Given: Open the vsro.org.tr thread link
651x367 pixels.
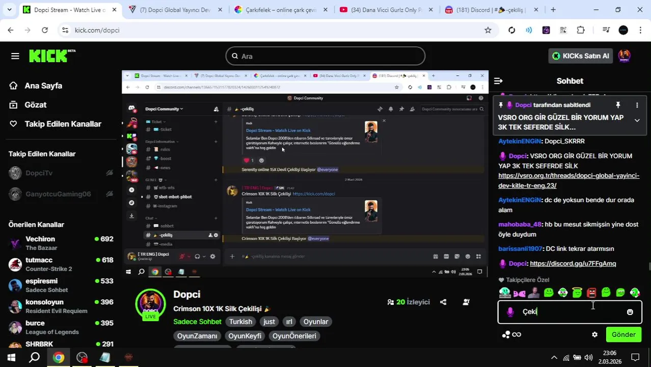Looking at the screenshot, I should point(568,180).
